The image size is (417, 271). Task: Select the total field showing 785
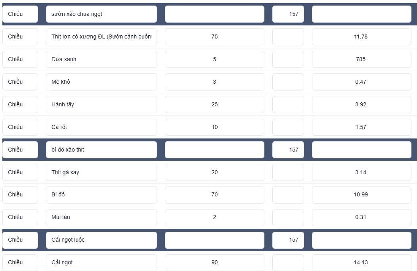tap(362, 60)
